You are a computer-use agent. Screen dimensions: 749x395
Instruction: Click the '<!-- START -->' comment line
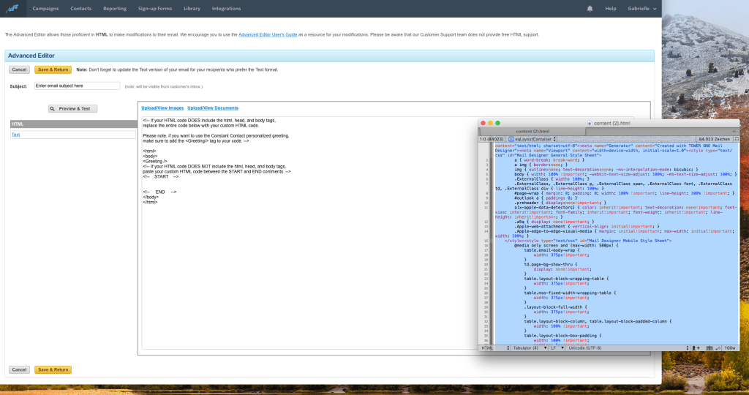(160, 177)
